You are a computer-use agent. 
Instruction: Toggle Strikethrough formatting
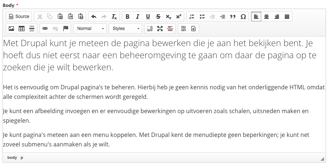pos(158,16)
